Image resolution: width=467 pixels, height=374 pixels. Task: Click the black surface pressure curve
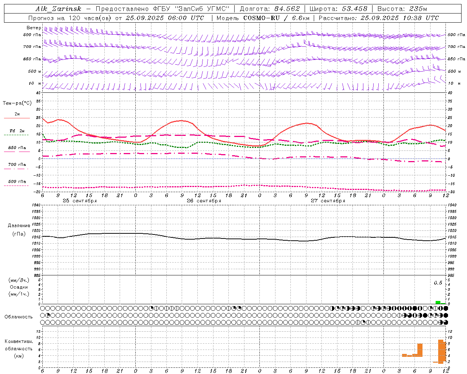point(244,239)
